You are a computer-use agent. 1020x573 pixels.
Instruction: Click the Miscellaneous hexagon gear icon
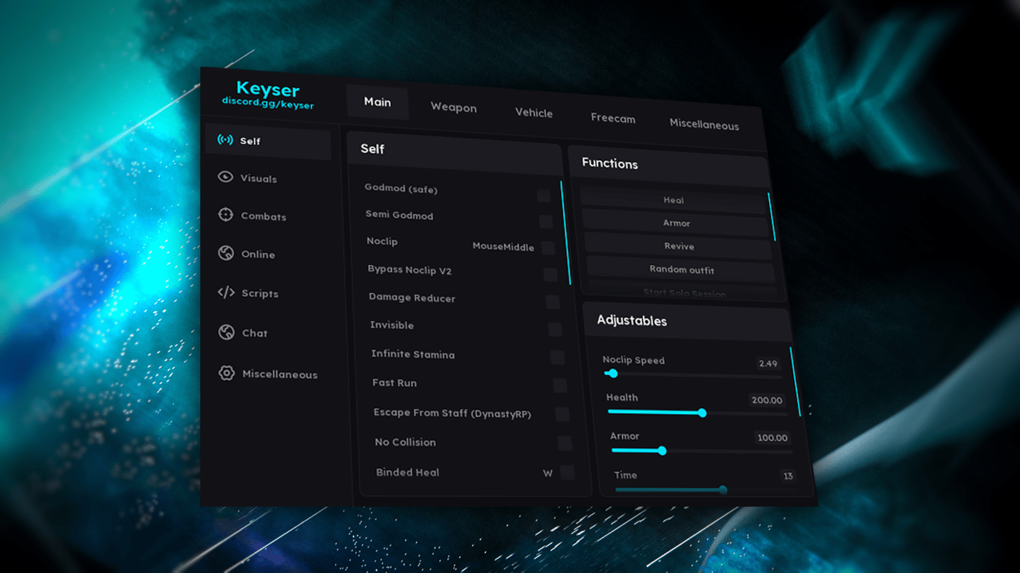point(226,373)
